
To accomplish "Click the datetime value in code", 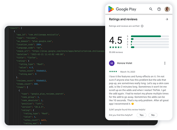I will tap(47, 54).
